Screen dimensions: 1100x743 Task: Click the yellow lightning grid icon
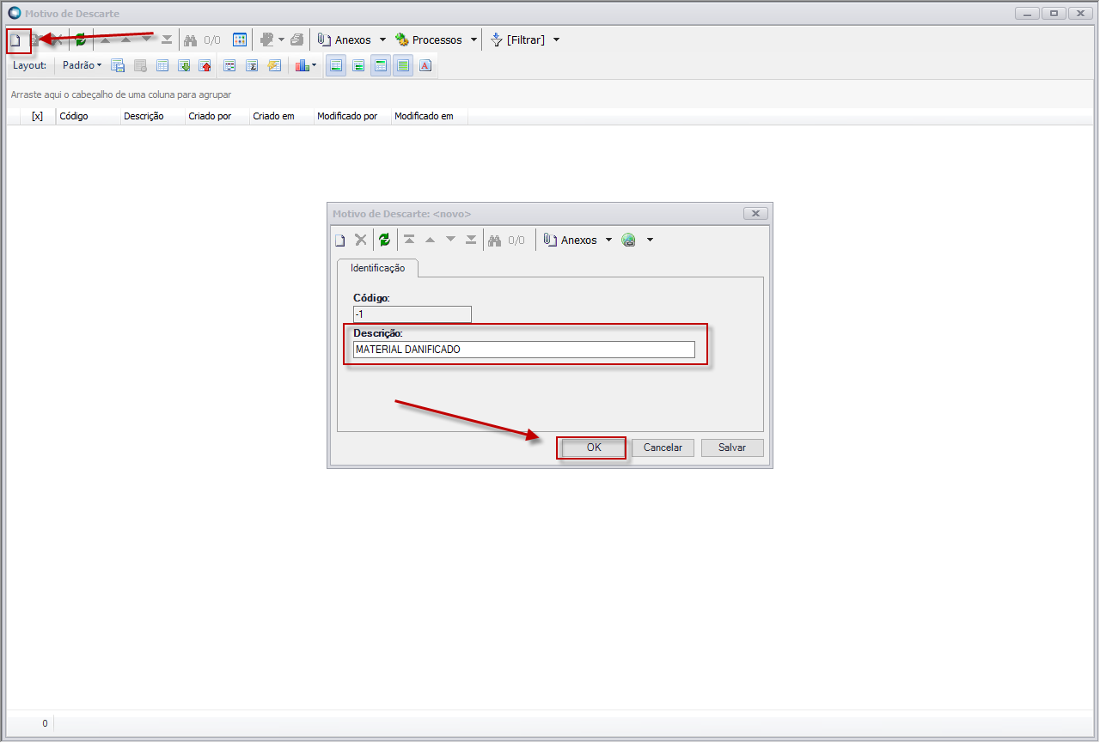tap(274, 65)
